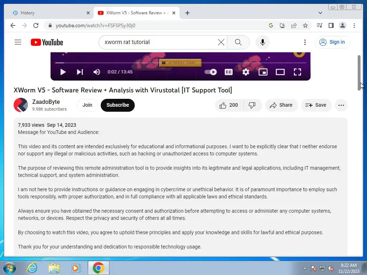Viewport: 367px width, 275px height.
Task: Play the video
Action: pos(63,72)
